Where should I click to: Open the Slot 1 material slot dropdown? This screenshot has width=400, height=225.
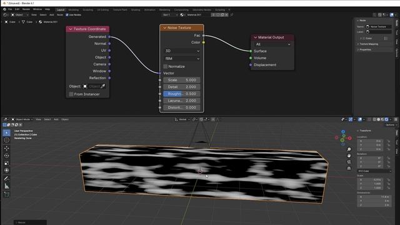170,15
